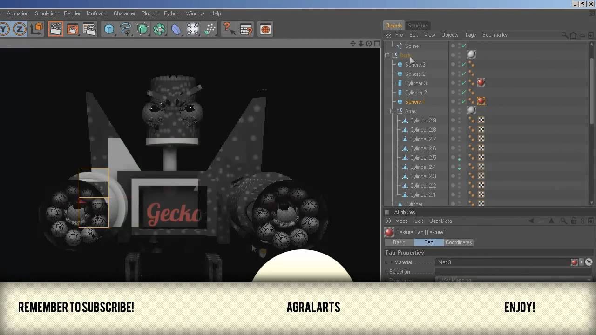596x335 pixels.
Task: Click the Object Manager search magnifier
Action: (565, 35)
